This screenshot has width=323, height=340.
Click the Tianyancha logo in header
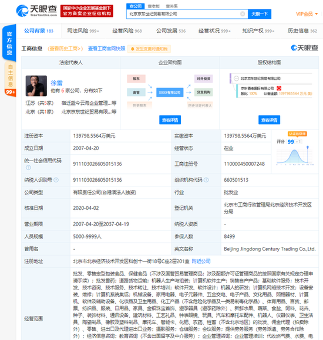(36, 11)
